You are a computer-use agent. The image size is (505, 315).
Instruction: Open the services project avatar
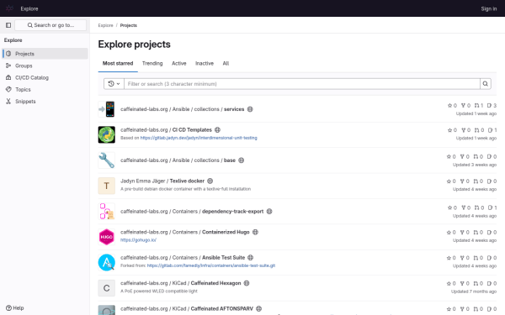tap(107, 109)
